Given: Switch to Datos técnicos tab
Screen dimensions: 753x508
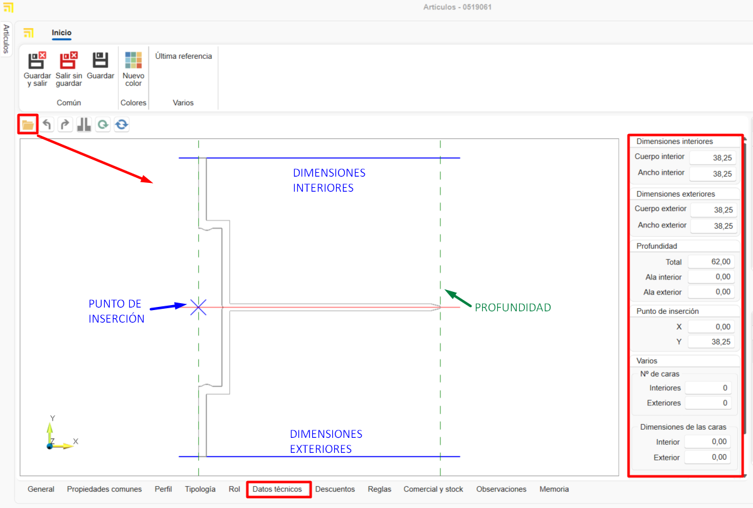Looking at the screenshot, I should (277, 489).
